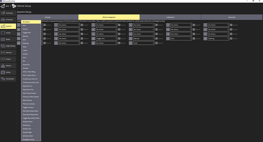Open action dropdown for button 14

106,34
